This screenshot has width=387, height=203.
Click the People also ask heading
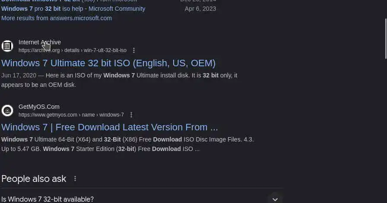pos(34,179)
